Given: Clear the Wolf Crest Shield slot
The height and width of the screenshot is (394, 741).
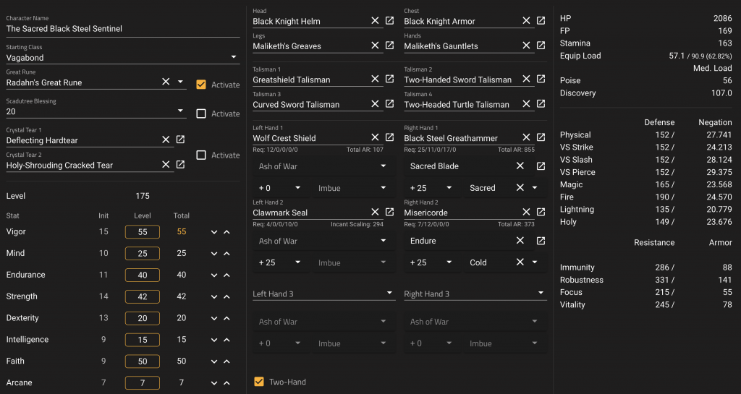Looking at the screenshot, I should (x=375, y=137).
